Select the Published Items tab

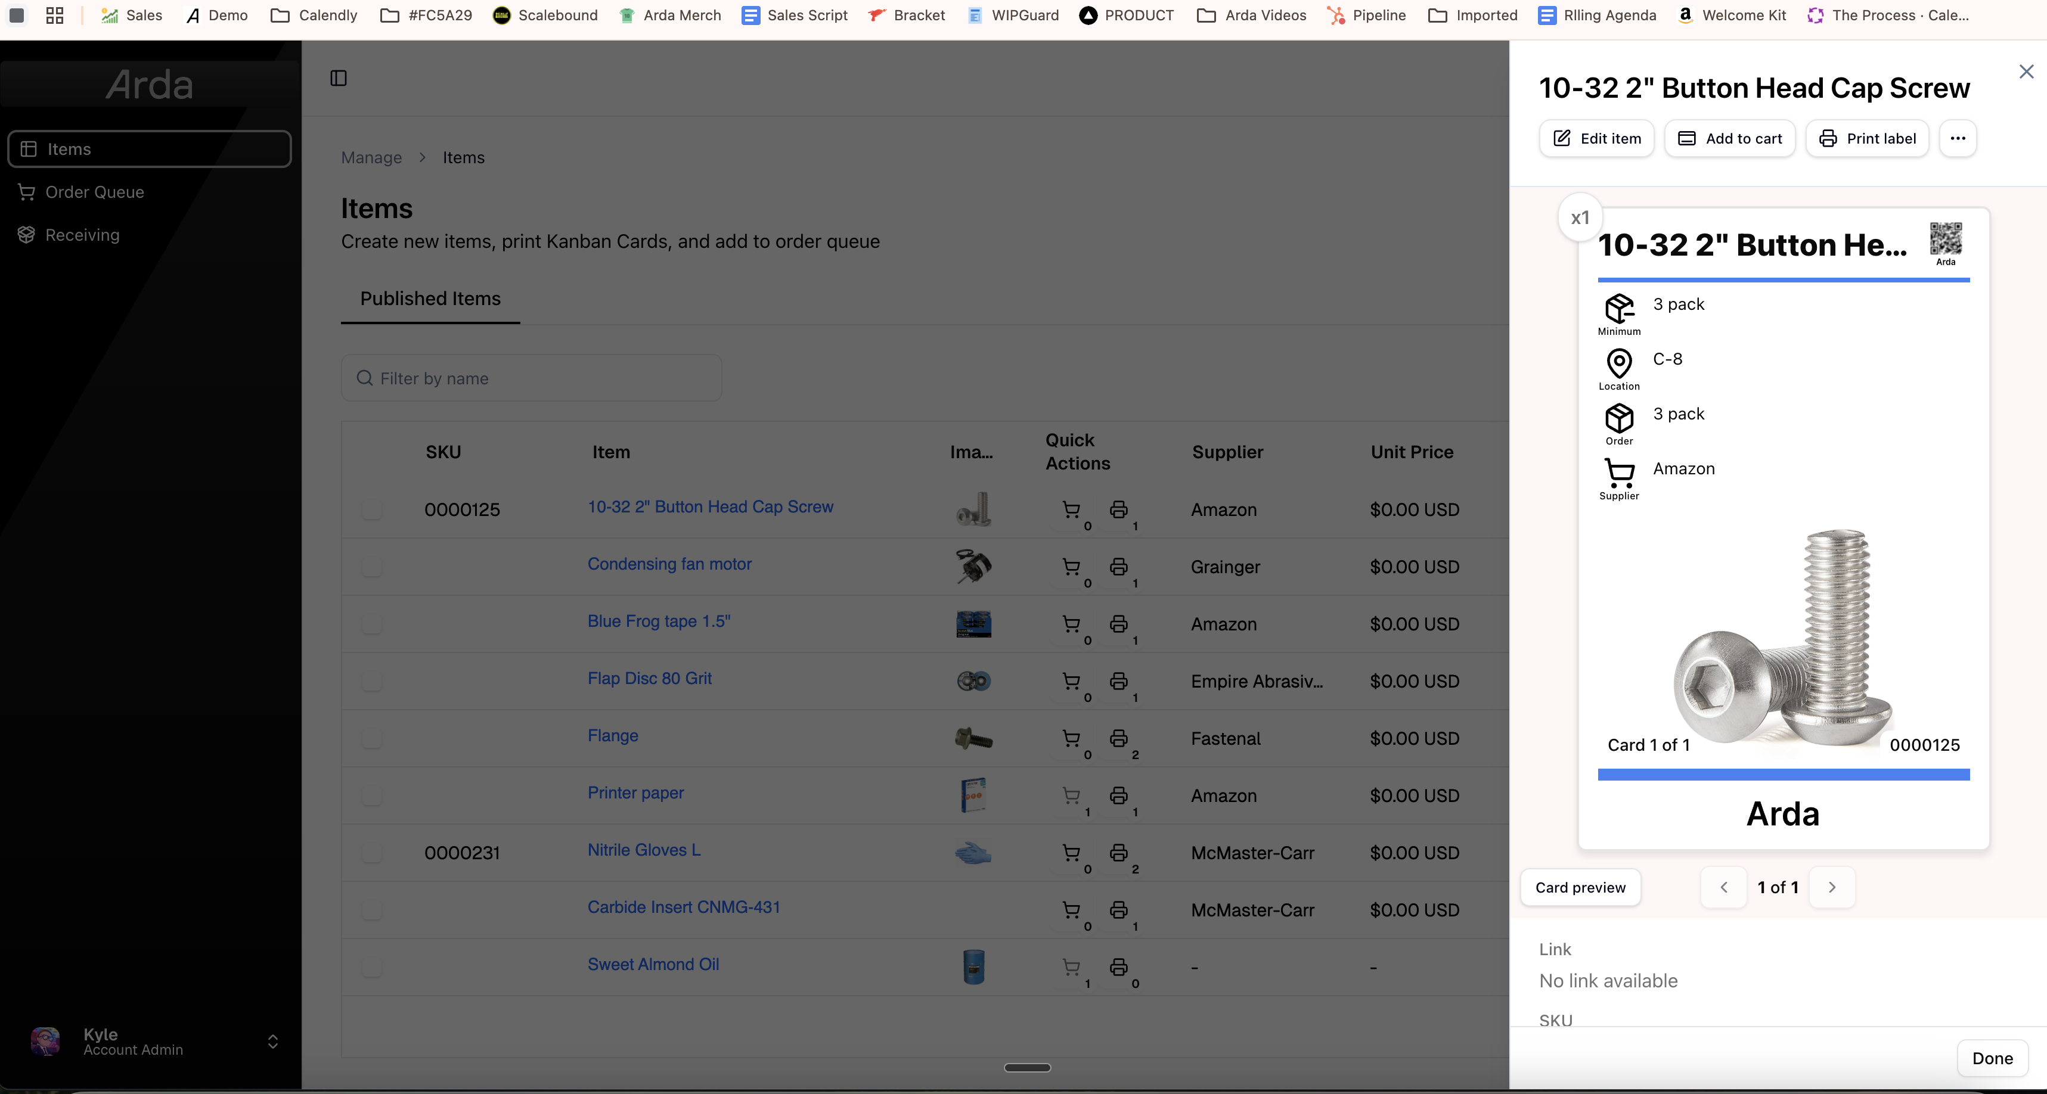pos(430,299)
